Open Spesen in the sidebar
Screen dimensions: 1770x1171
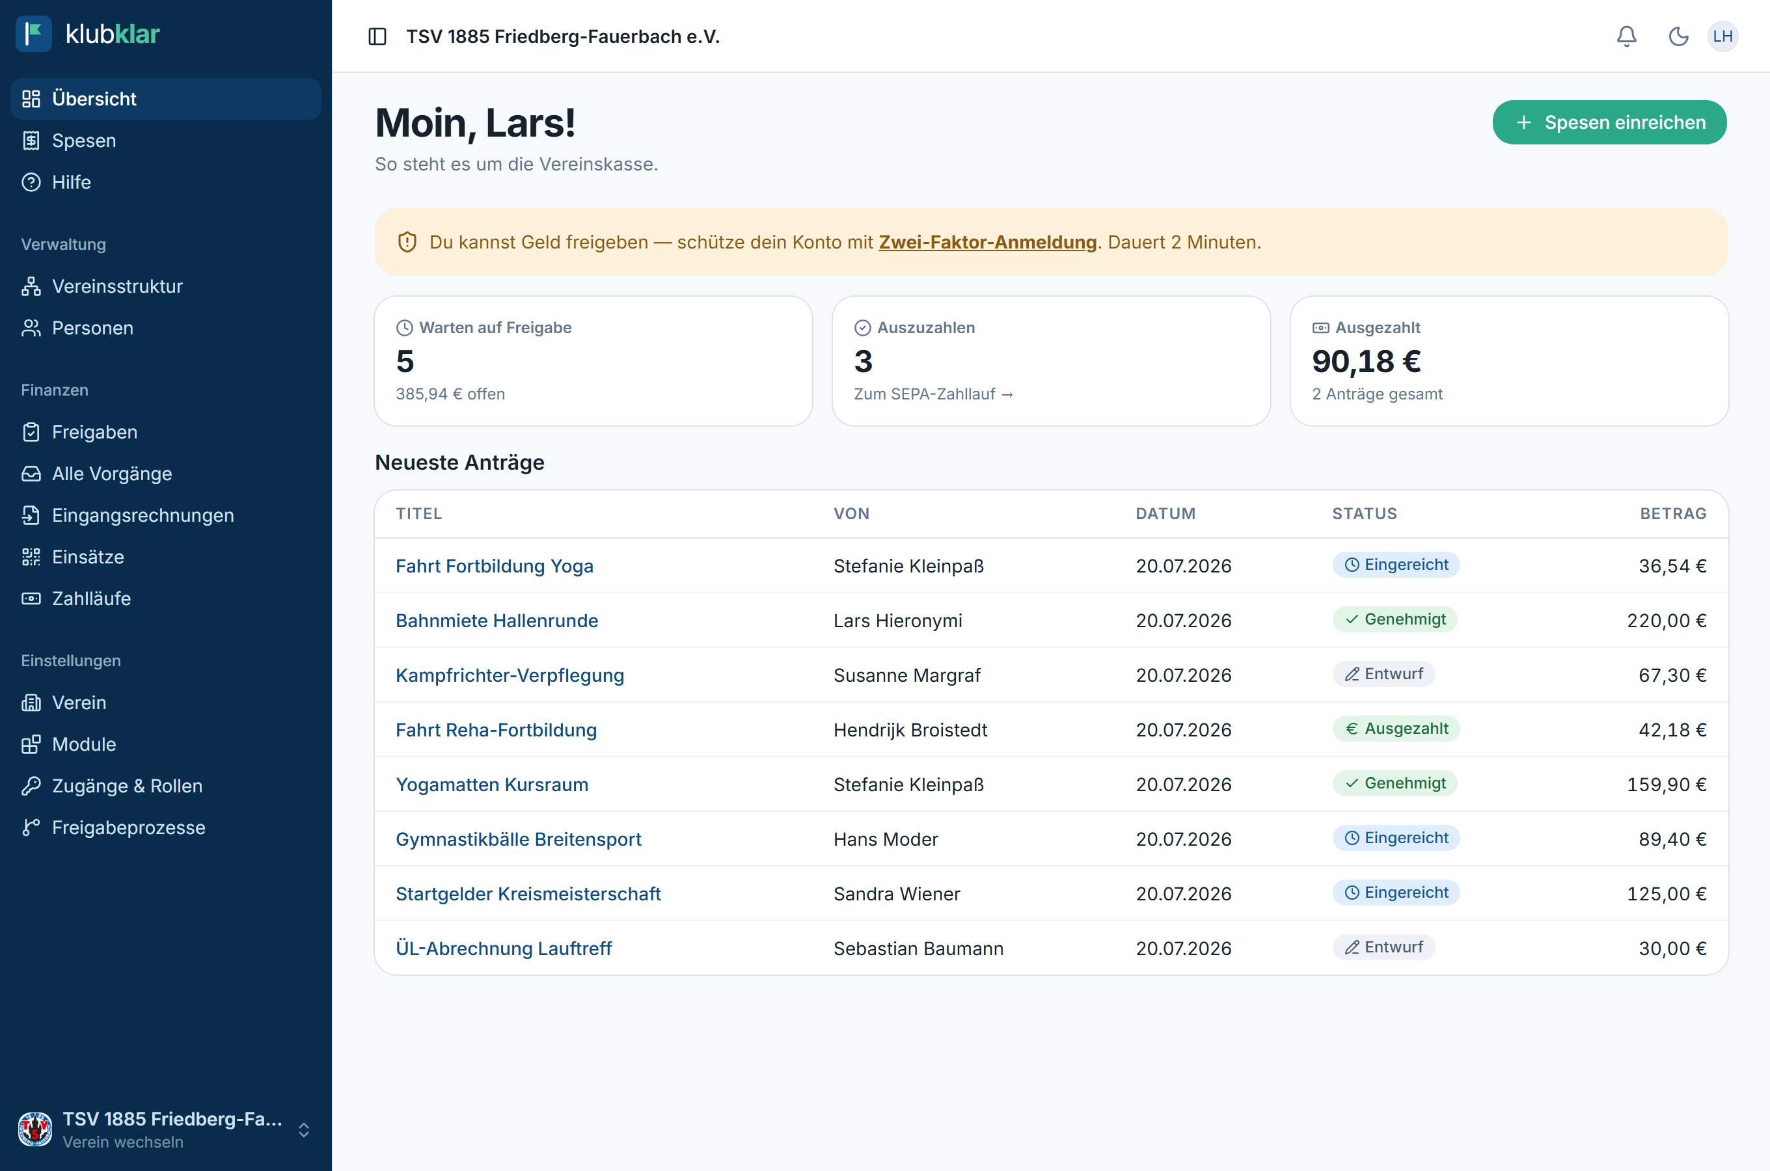click(x=166, y=141)
